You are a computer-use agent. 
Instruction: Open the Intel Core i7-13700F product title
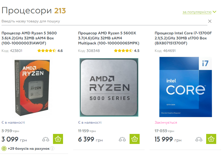tap(183, 38)
